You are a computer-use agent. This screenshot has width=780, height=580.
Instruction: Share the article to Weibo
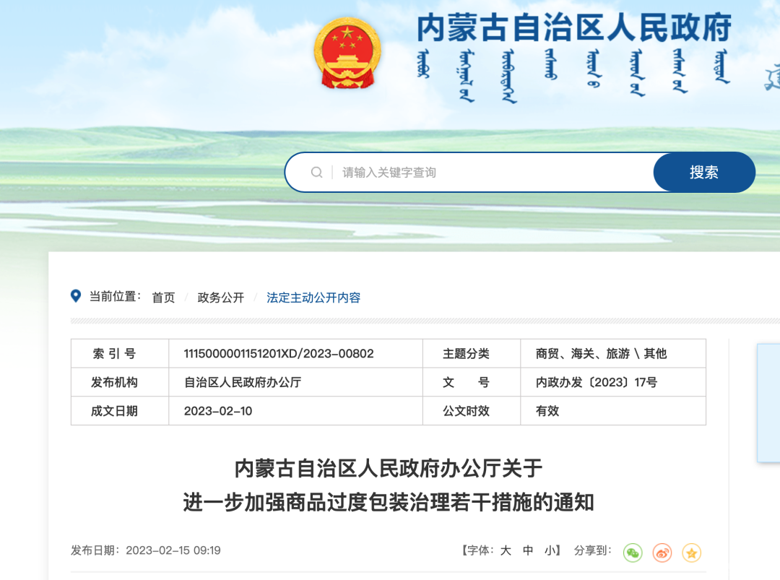click(662, 552)
